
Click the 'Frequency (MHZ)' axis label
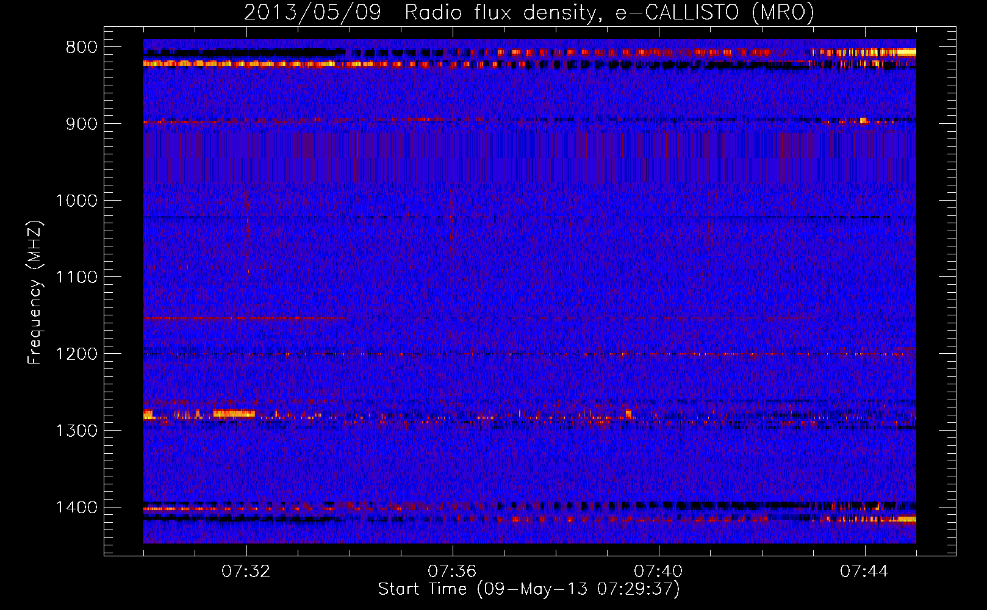pyautogui.click(x=35, y=293)
